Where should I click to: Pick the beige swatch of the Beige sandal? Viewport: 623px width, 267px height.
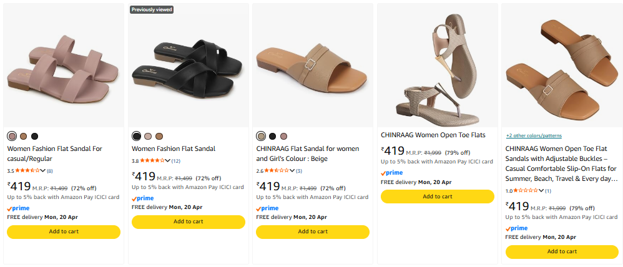(x=261, y=136)
